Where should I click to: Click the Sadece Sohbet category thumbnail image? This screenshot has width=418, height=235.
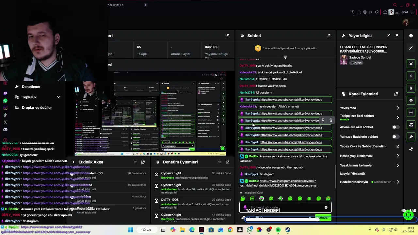click(344, 60)
